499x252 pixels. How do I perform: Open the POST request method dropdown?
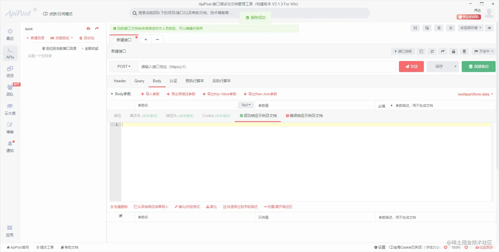tap(124, 67)
